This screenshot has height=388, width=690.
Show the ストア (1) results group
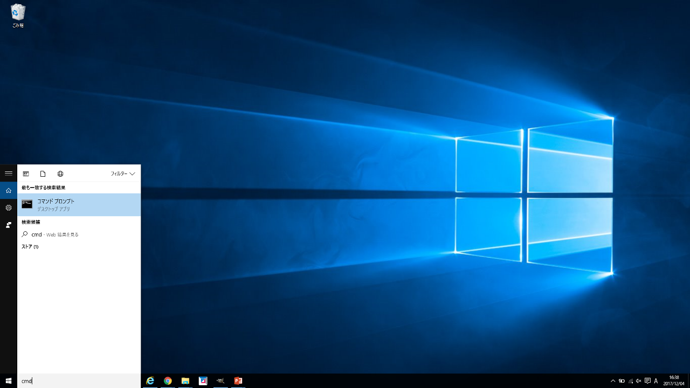coord(30,247)
